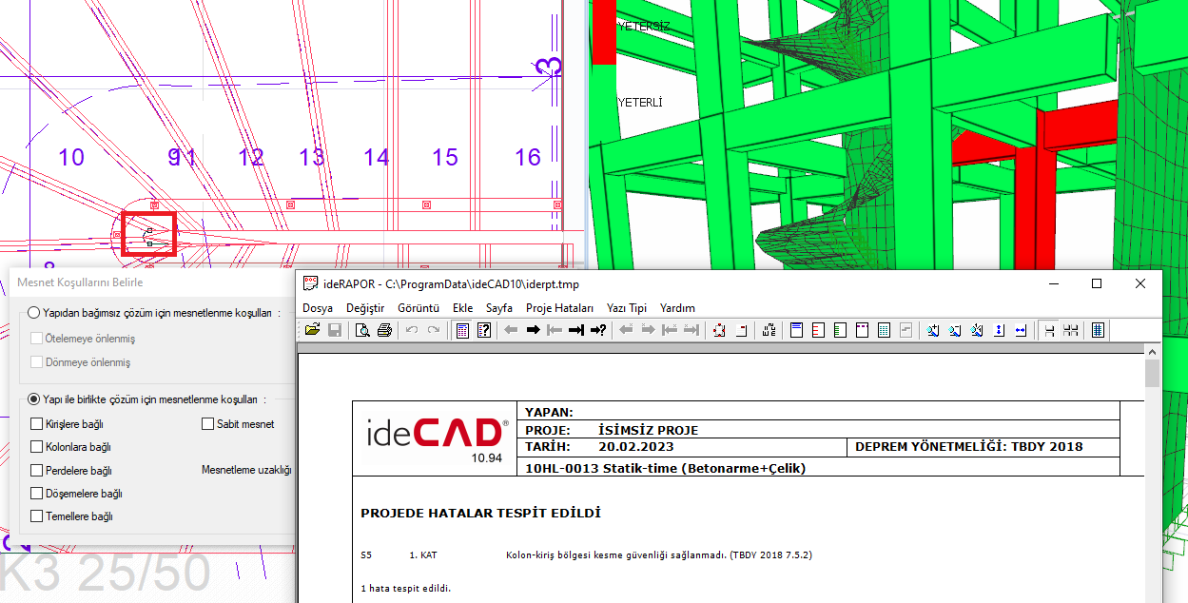
Task: Click the page icon with purple top dashes
Action: [x=862, y=330]
